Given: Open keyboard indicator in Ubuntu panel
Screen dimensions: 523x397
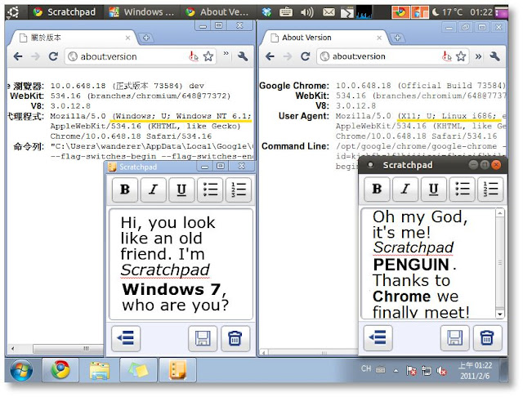Looking at the screenshot, I should 286,12.
